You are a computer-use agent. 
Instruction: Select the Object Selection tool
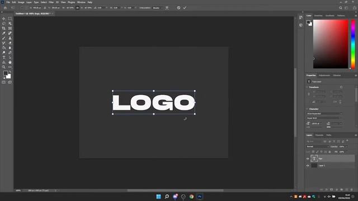point(10,23)
